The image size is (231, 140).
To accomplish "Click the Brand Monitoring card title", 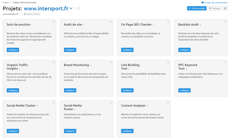I will 76,65.
